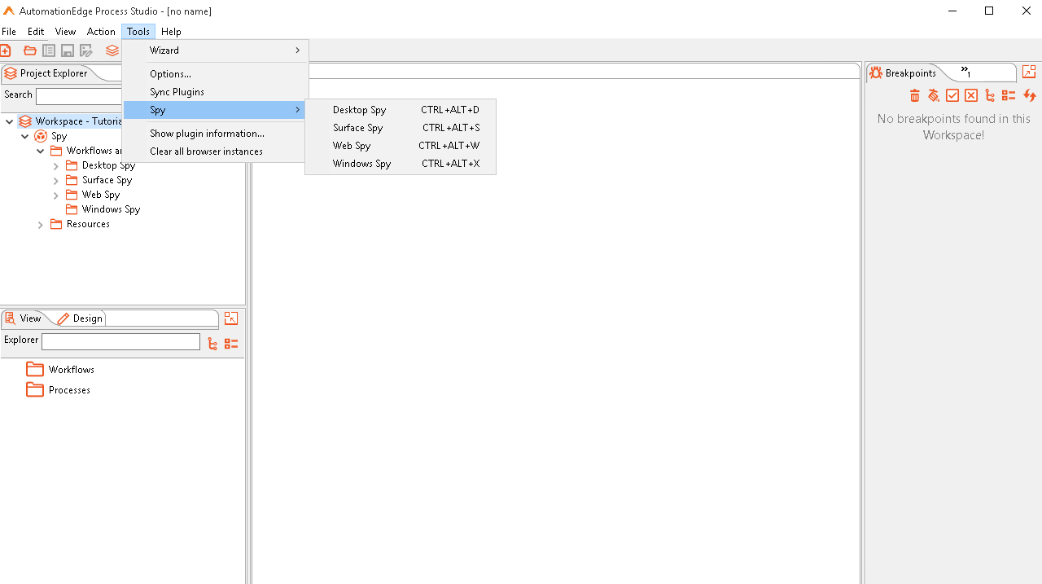Click the AutomationEdge logo in title bar

pos(9,11)
